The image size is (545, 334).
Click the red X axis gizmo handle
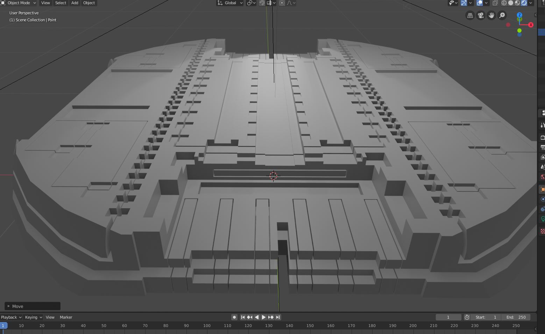(531, 25)
